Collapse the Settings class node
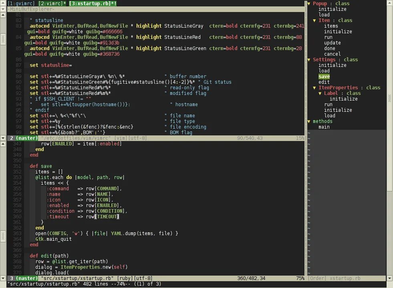 [x=309, y=60]
